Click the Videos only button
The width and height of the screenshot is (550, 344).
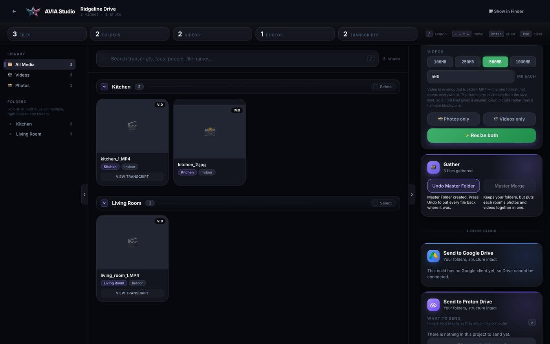tap(509, 119)
